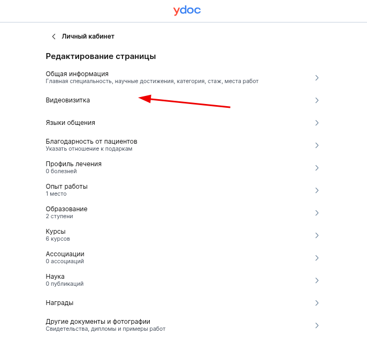Open the Наука section

pyautogui.click(x=183, y=280)
